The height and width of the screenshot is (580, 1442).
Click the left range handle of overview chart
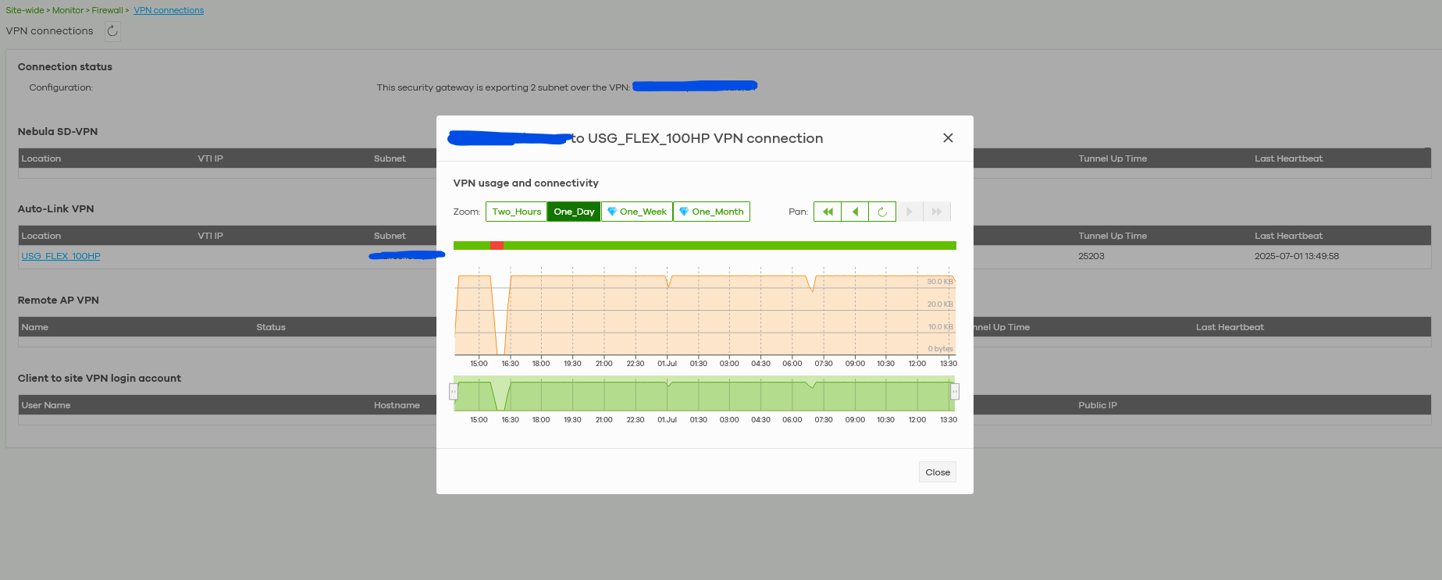click(x=454, y=392)
